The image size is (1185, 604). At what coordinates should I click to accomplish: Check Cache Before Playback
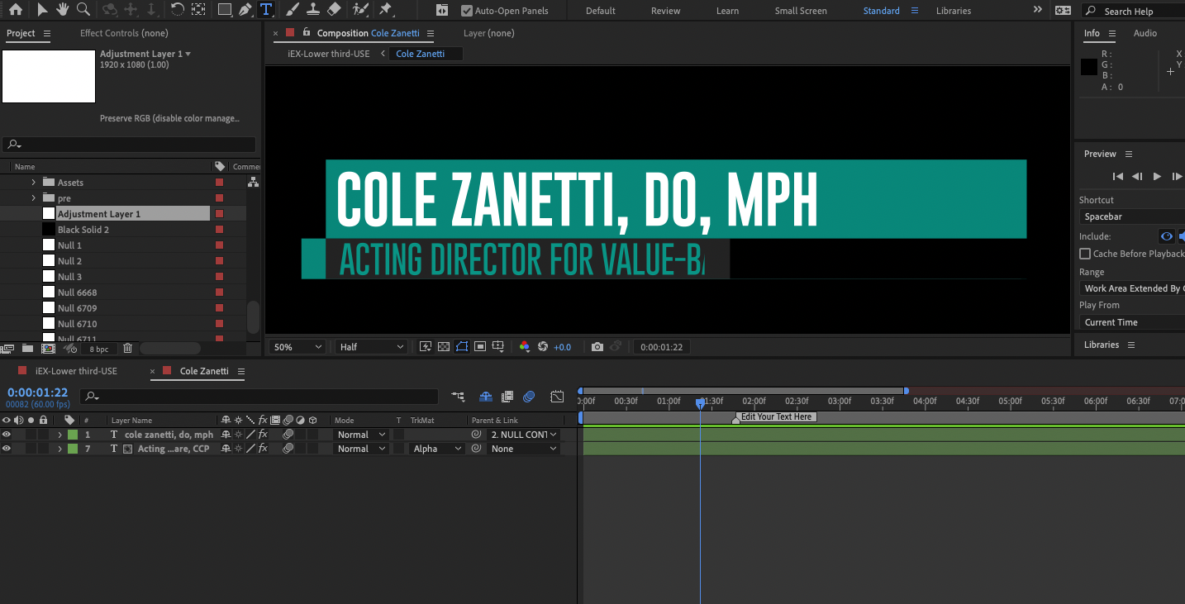click(1085, 254)
